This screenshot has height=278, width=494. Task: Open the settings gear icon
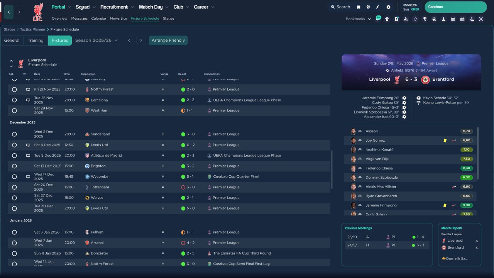click(388, 7)
